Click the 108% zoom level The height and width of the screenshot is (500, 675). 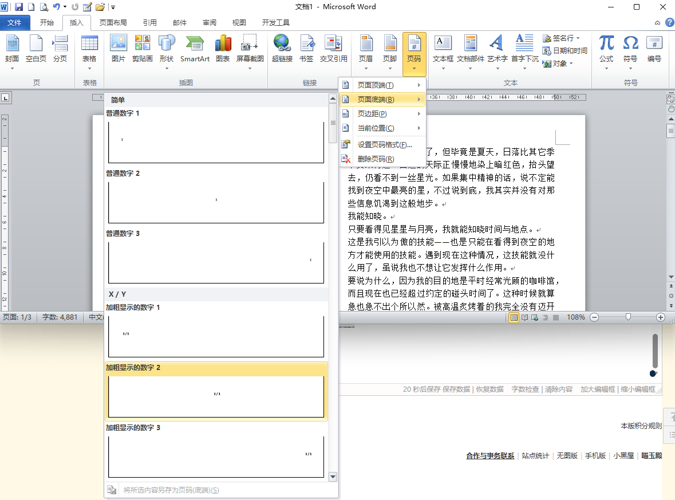(x=575, y=317)
